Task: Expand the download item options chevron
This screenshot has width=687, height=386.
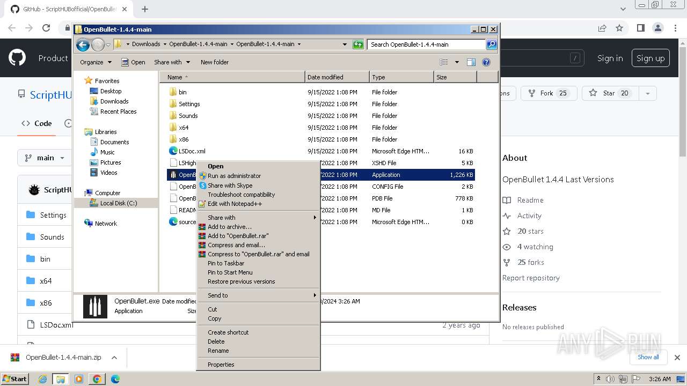Action: [114, 357]
